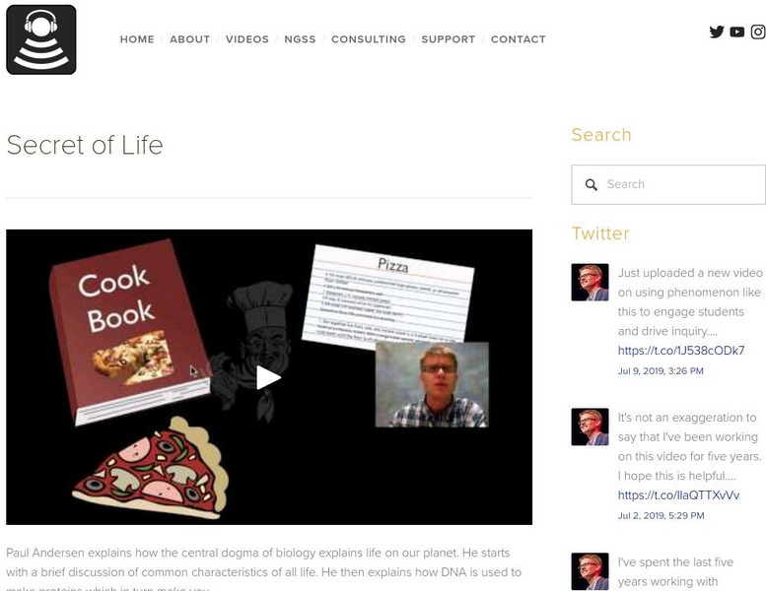Viewport: 766px width, 591px height.
Task: Open the SUPPORT menu item
Action: pyautogui.click(x=449, y=39)
